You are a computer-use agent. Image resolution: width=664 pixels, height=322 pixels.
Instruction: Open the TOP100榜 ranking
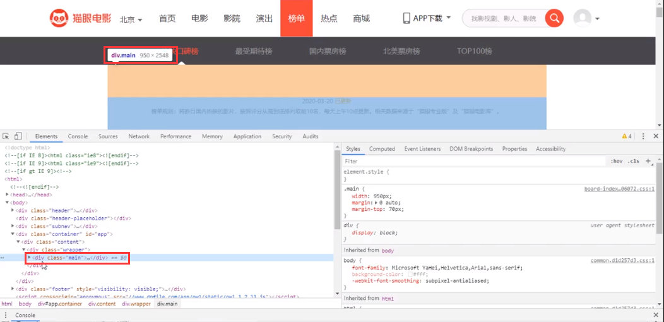pyautogui.click(x=474, y=52)
